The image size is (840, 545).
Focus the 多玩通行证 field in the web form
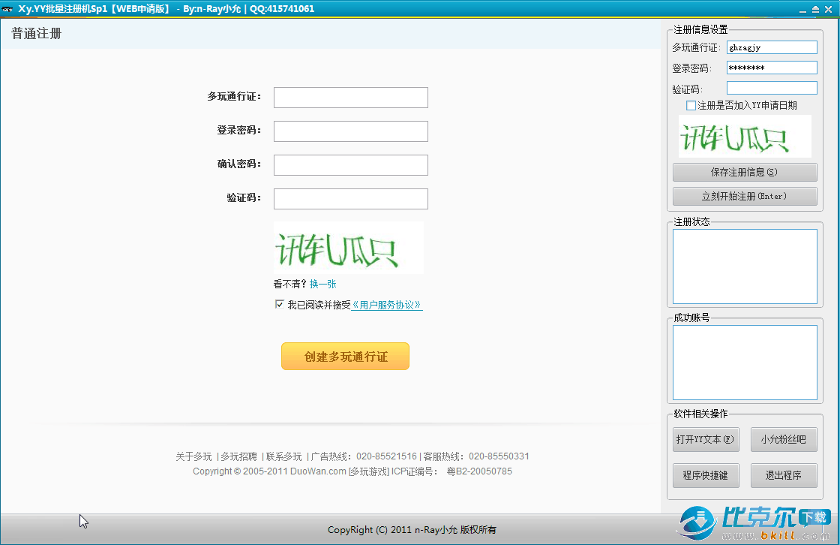tap(350, 98)
